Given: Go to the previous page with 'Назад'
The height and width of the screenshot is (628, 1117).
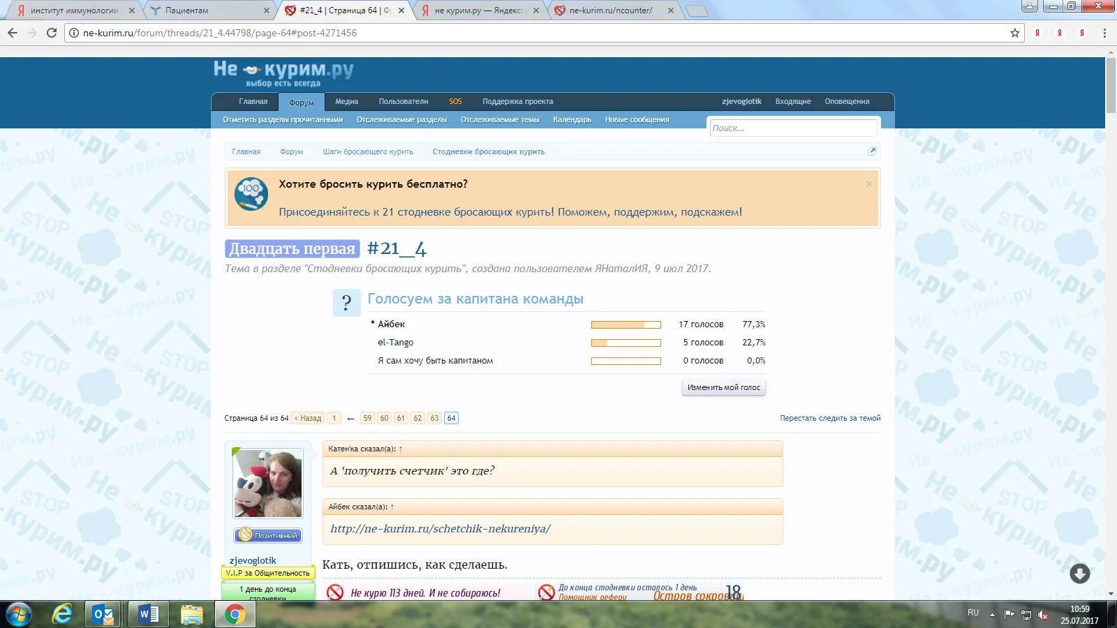Looking at the screenshot, I should 308,418.
